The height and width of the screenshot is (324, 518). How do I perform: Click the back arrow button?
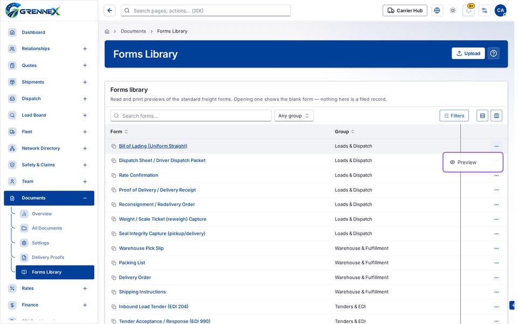coord(110,11)
